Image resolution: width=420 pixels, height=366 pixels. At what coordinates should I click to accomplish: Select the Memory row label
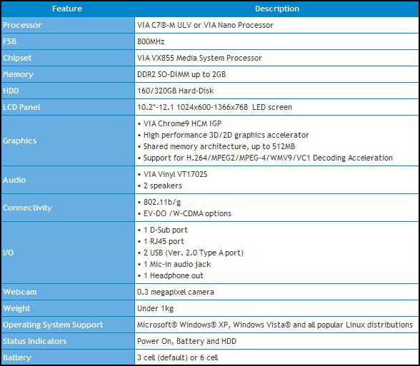pos(18,74)
